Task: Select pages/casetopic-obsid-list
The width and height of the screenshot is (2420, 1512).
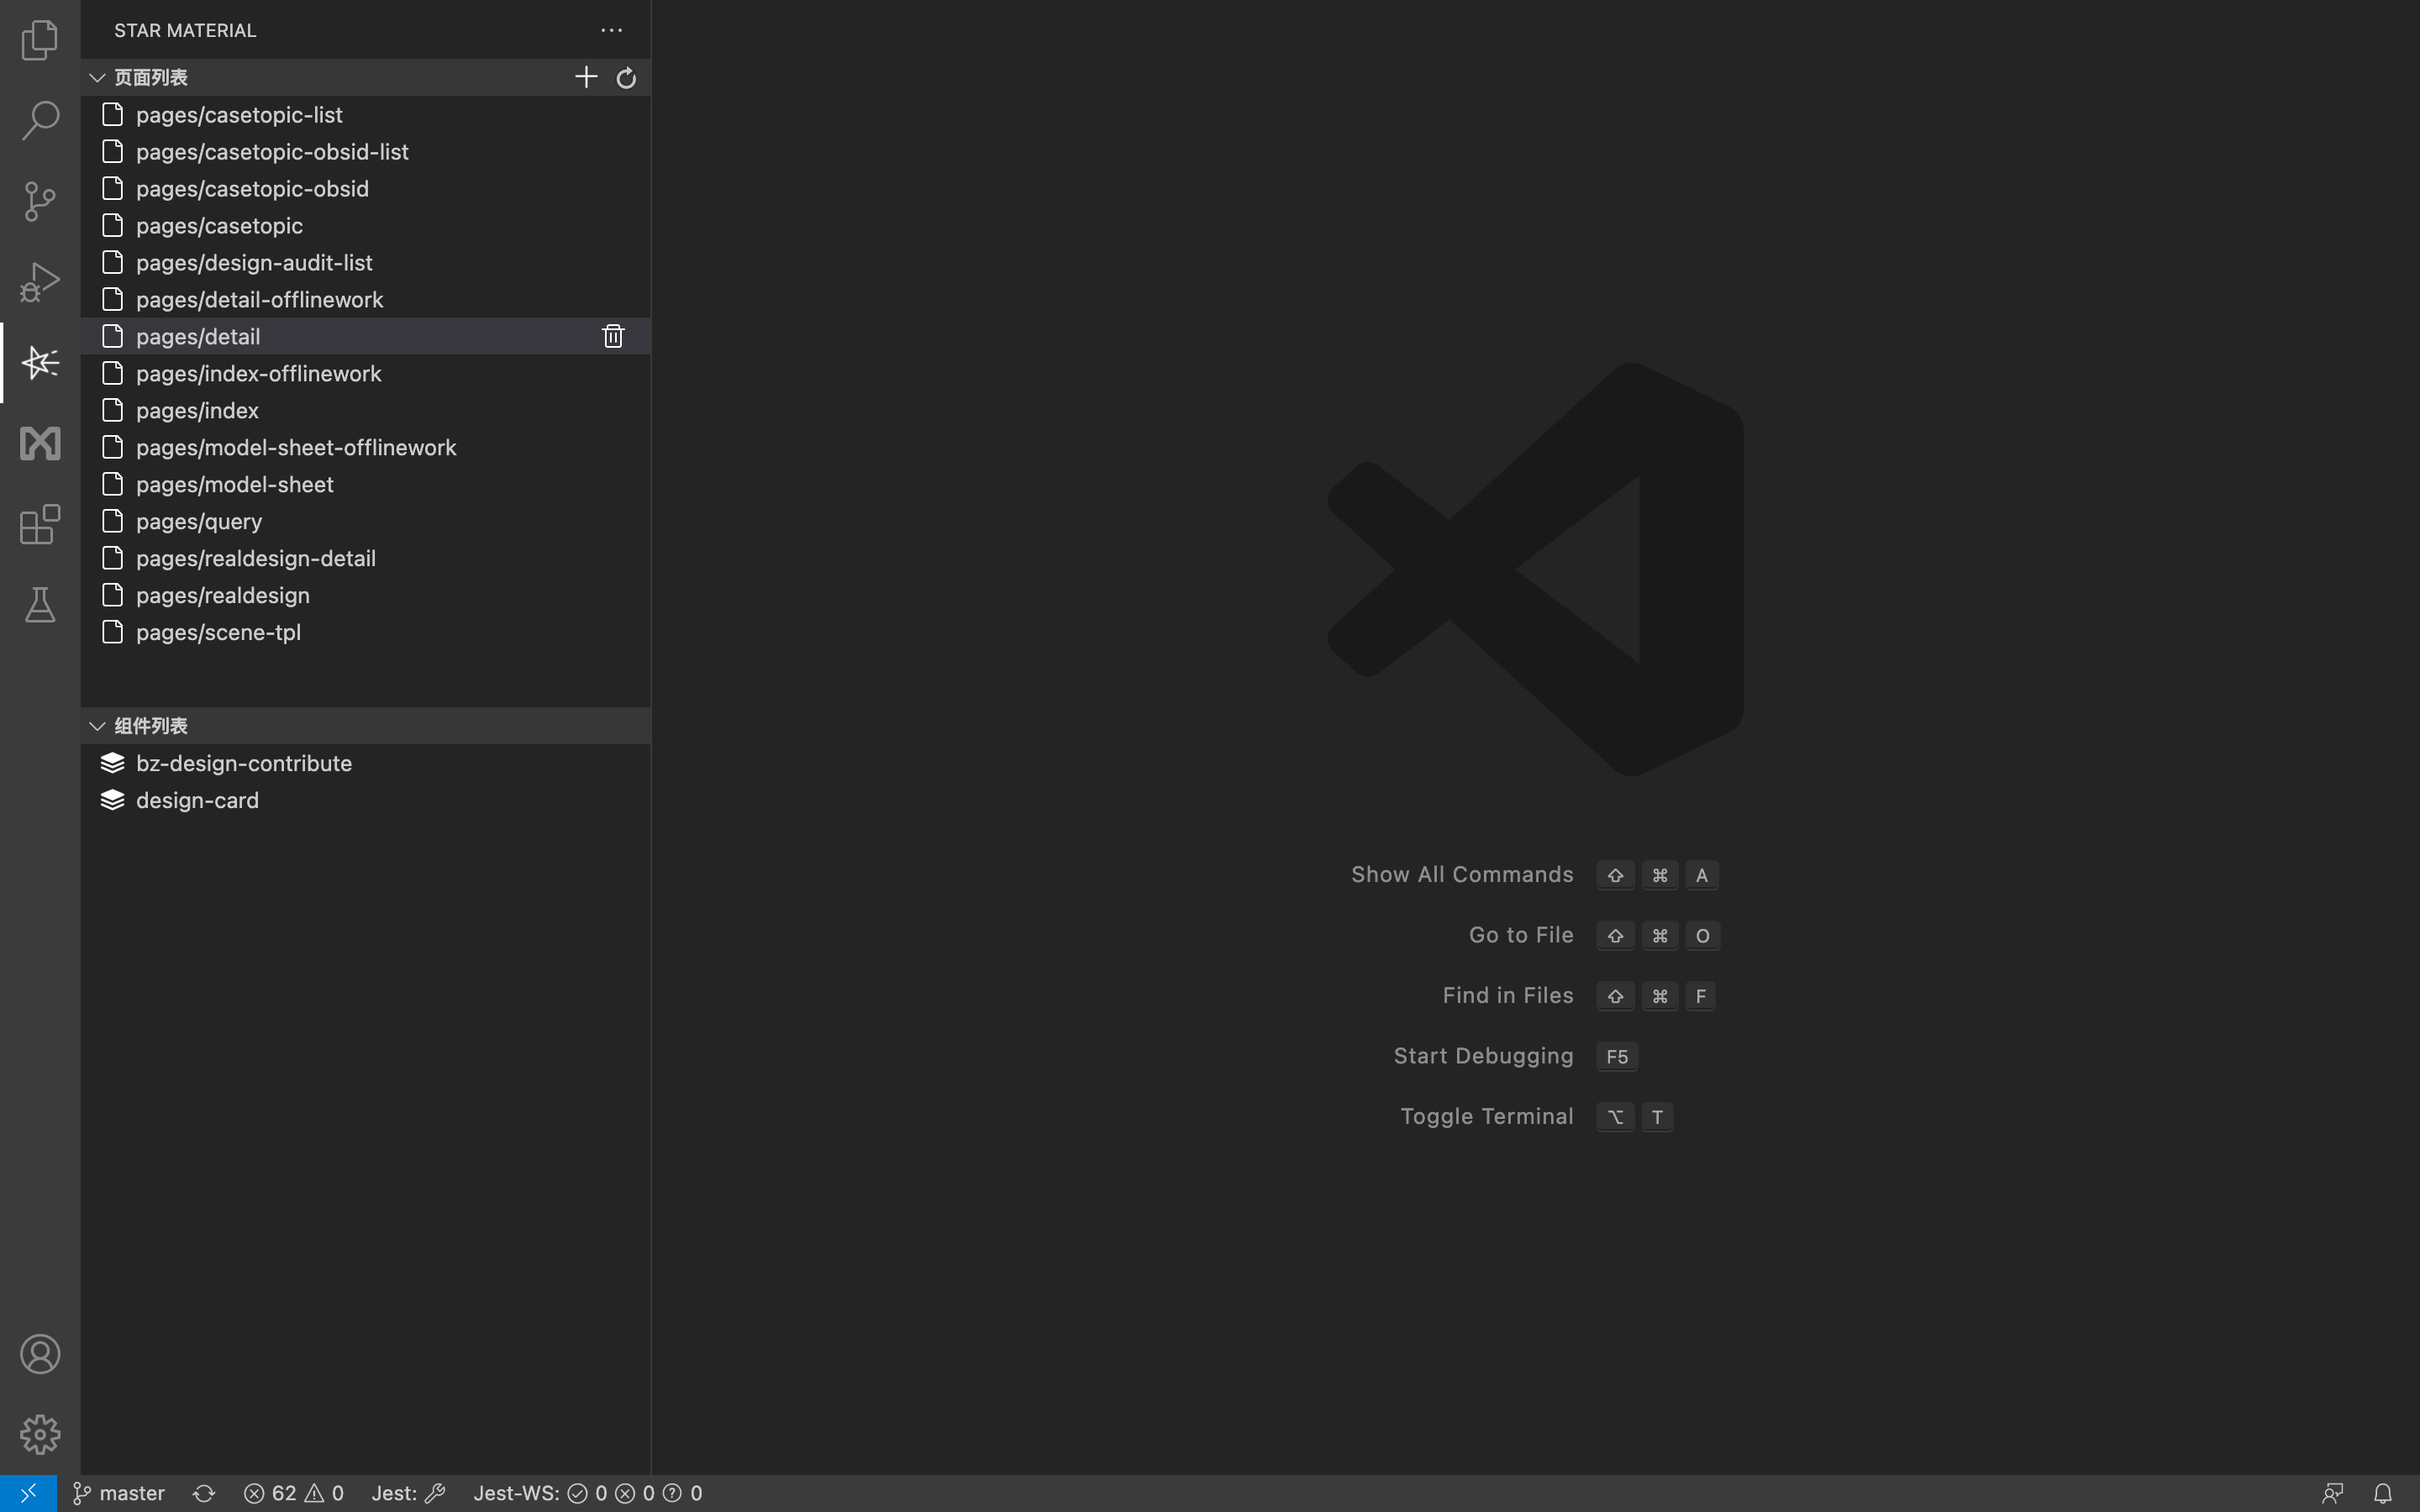Action: 366,152
